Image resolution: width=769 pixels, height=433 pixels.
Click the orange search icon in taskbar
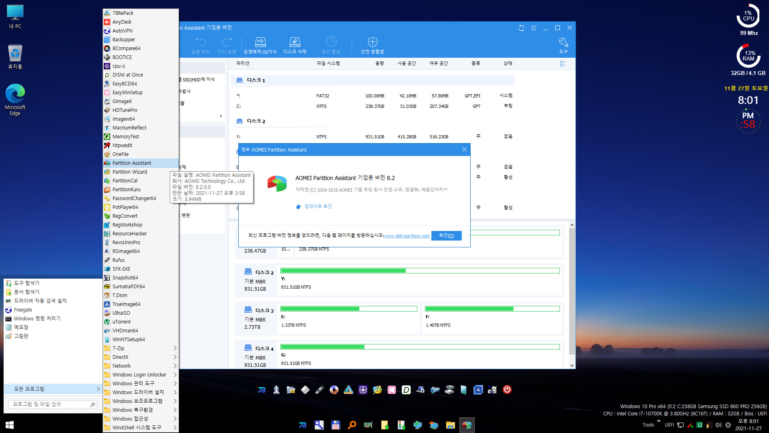[352, 425]
